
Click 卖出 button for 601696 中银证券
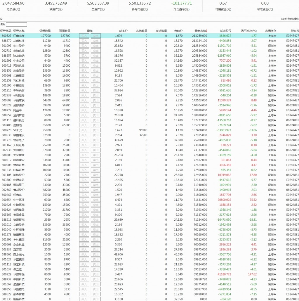pyautogui.click(x=96, y=85)
